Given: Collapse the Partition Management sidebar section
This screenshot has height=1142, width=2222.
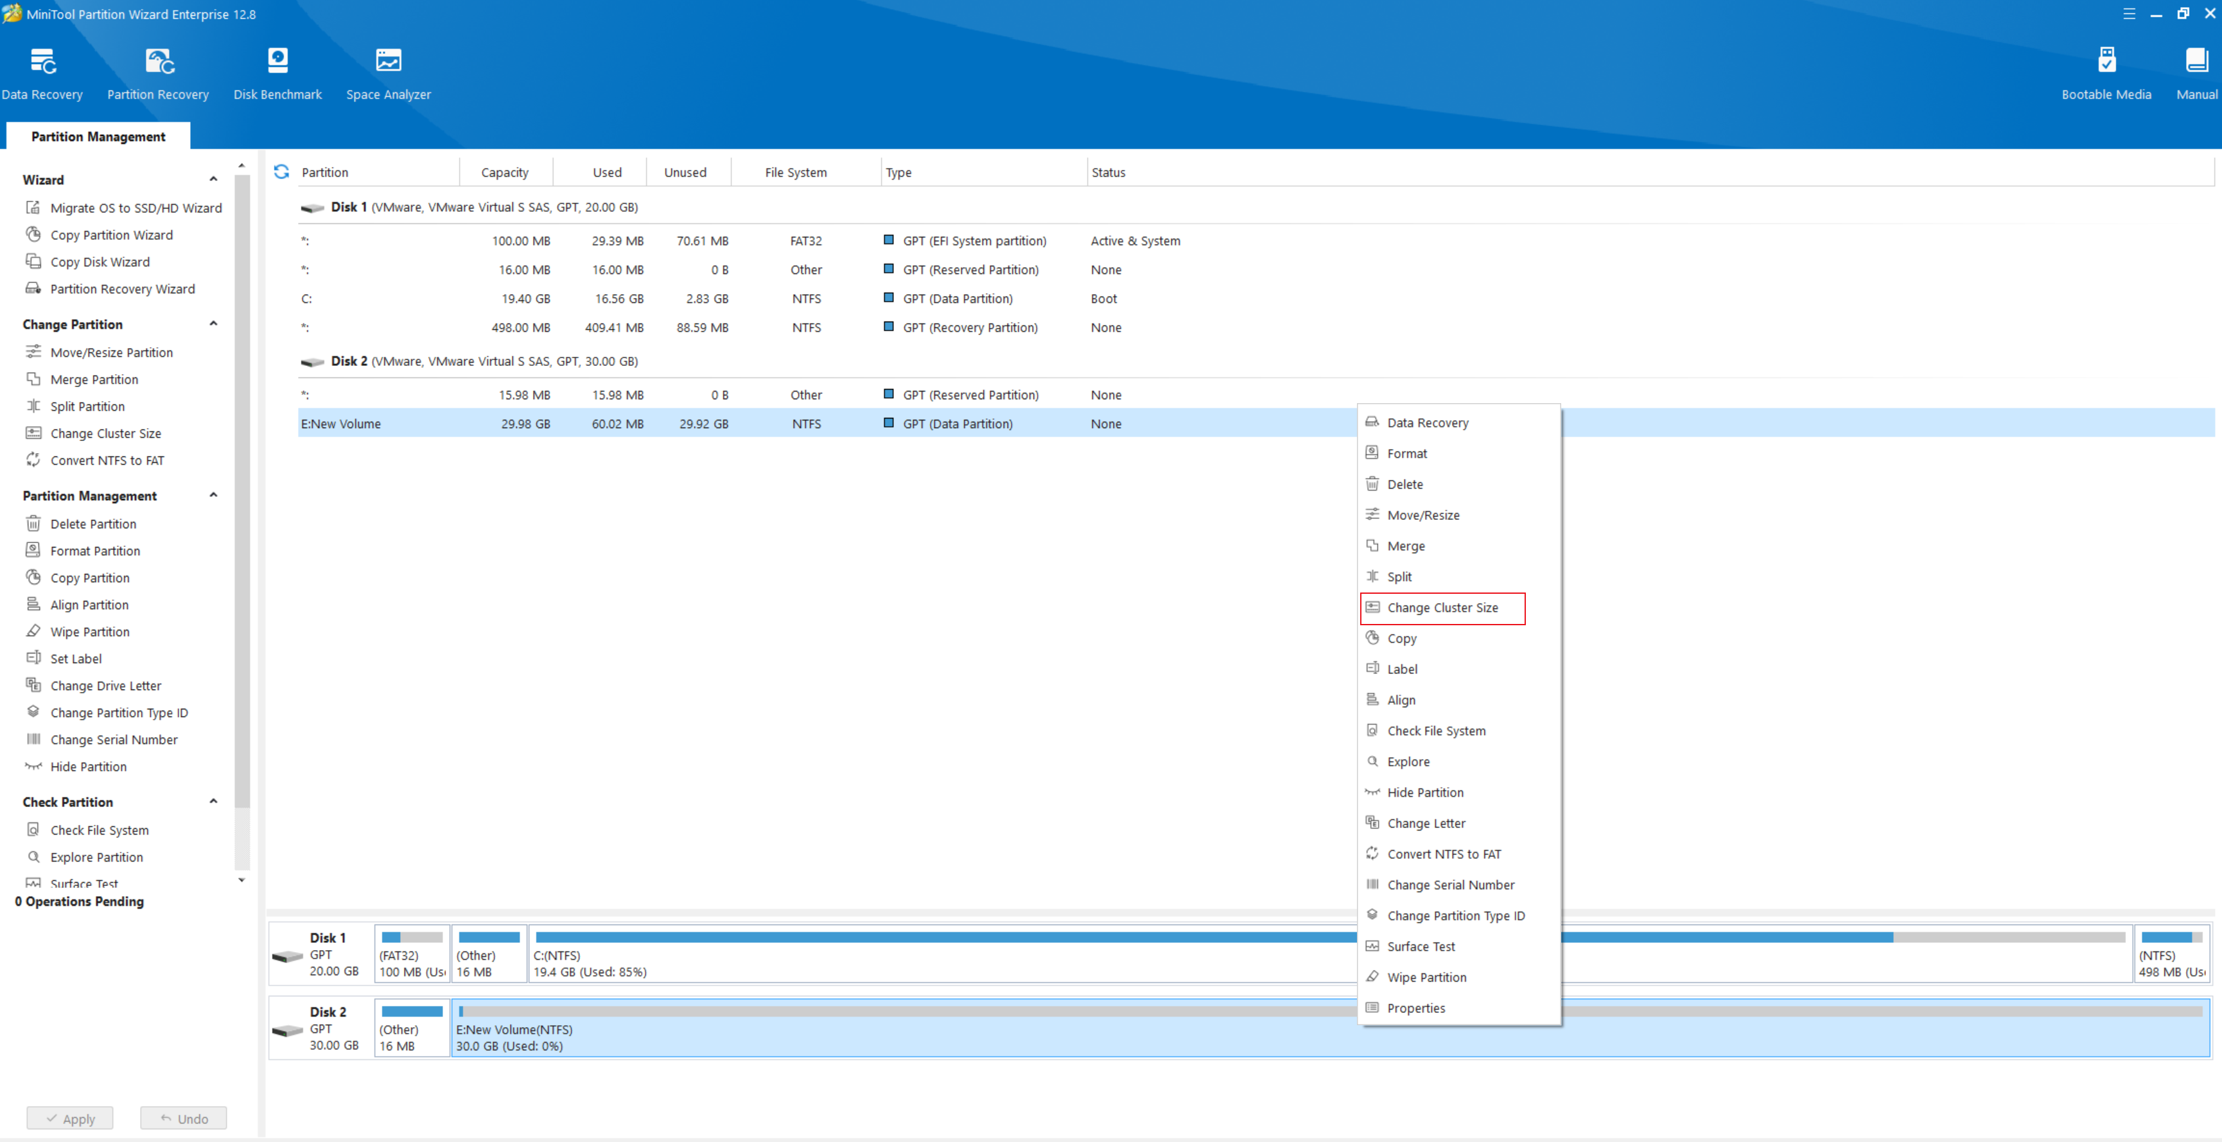Looking at the screenshot, I should 213,496.
